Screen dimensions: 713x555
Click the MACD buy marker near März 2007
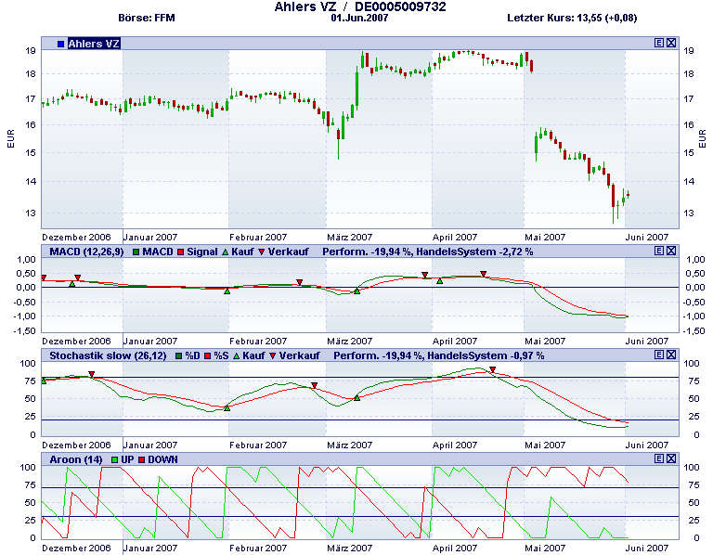click(356, 290)
